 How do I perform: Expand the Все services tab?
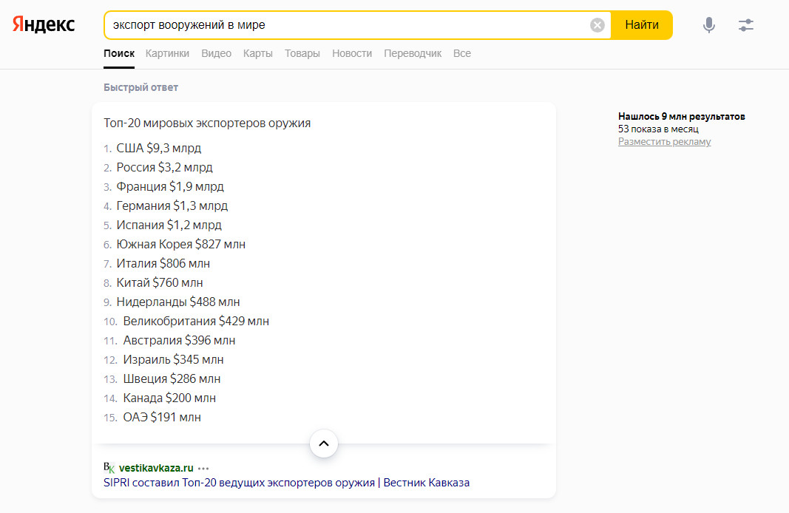(x=462, y=53)
